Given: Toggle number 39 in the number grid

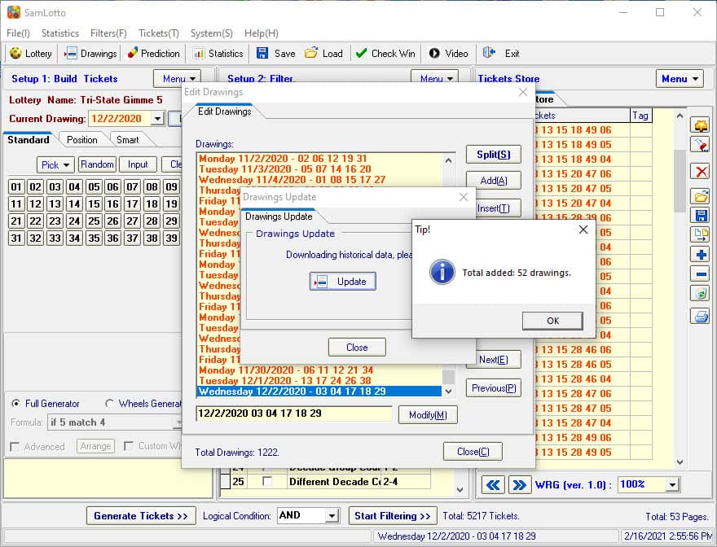Looking at the screenshot, I should [171, 238].
